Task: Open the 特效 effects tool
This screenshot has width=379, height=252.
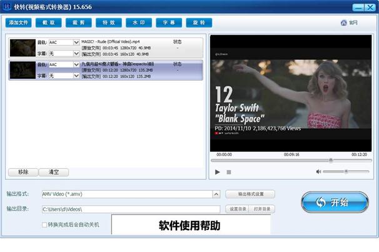Action: (109, 23)
